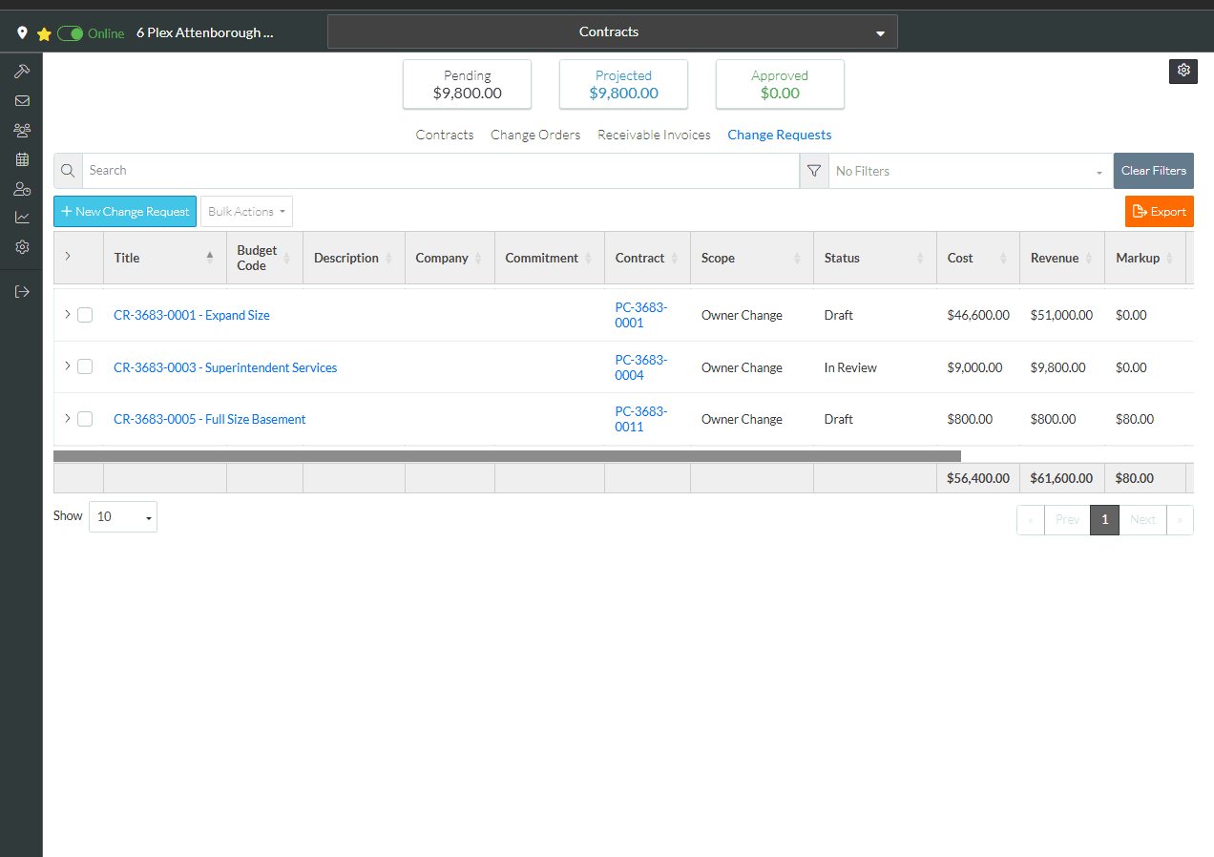This screenshot has width=1214, height=857.
Task: Open the hammer tools sidebar icon
Action: tap(22, 72)
